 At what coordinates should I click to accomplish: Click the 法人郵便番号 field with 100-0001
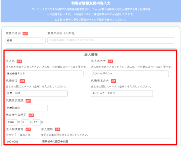pos(22,141)
